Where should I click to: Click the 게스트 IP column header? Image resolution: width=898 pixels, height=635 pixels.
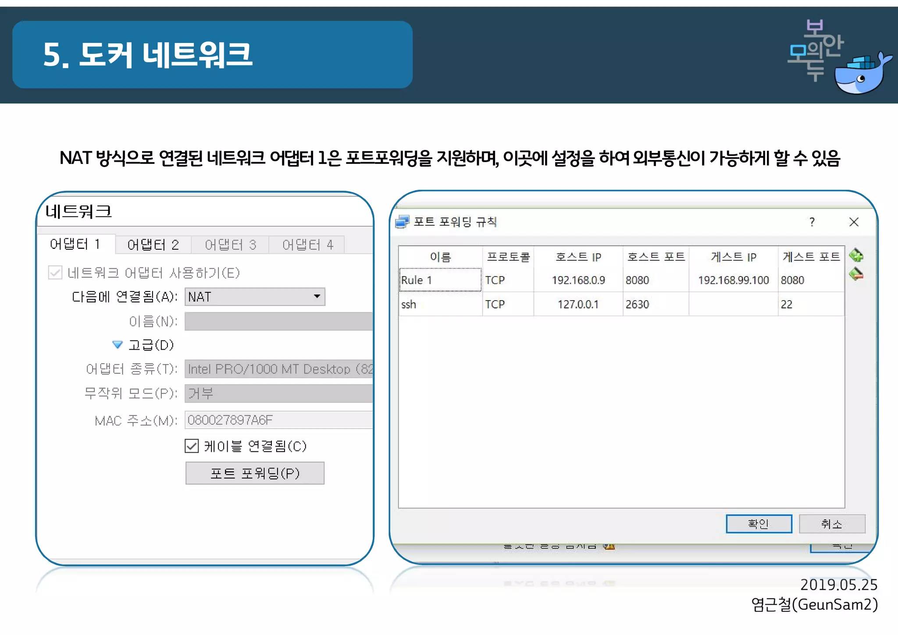point(734,257)
